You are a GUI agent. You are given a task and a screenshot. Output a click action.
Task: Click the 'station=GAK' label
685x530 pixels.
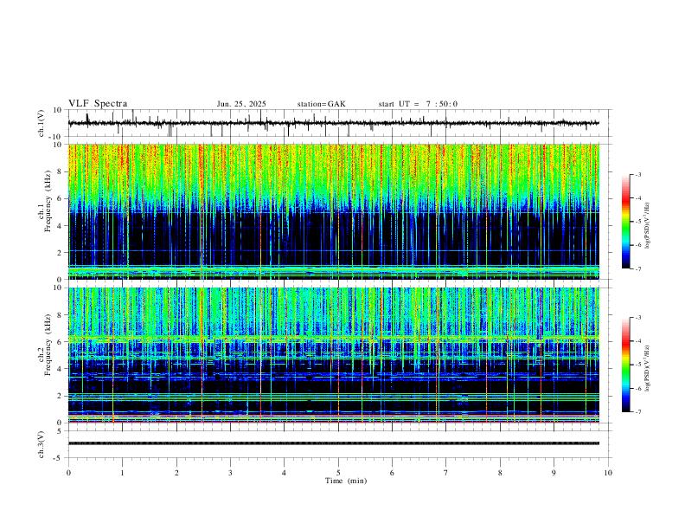click(322, 104)
